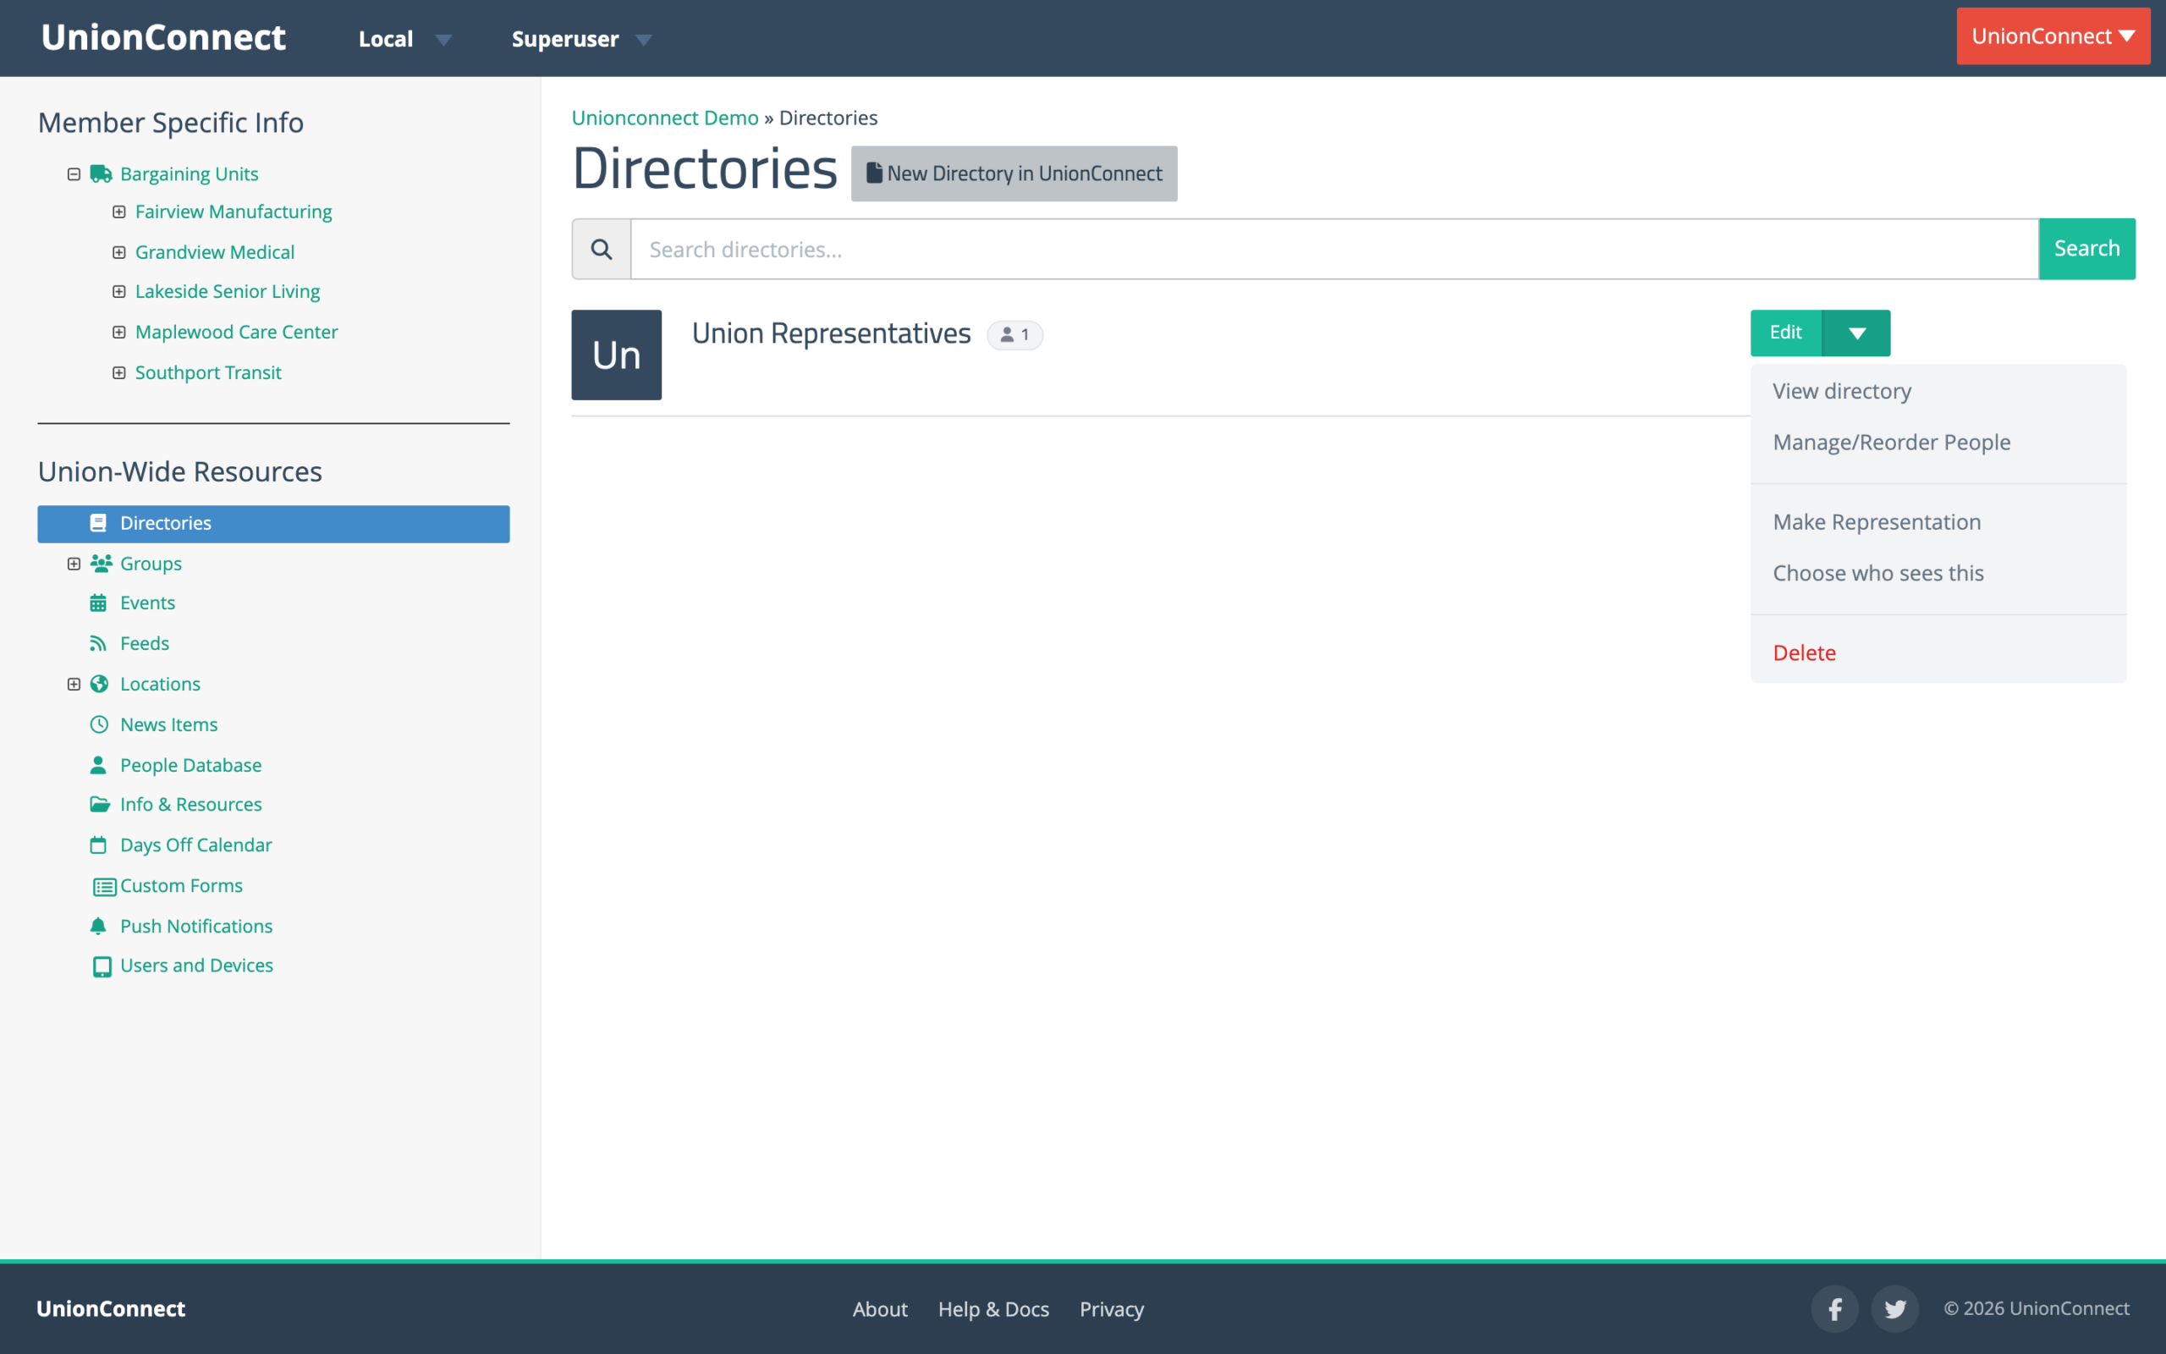
Task: Open Help & Docs footer link
Action: (x=993, y=1309)
